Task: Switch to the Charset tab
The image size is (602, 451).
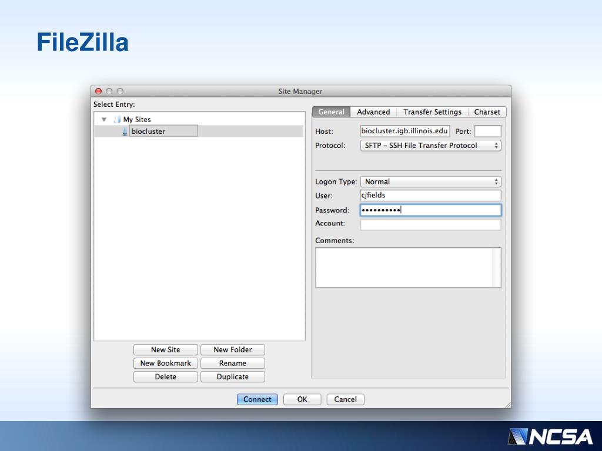Action: click(x=487, y=112)
